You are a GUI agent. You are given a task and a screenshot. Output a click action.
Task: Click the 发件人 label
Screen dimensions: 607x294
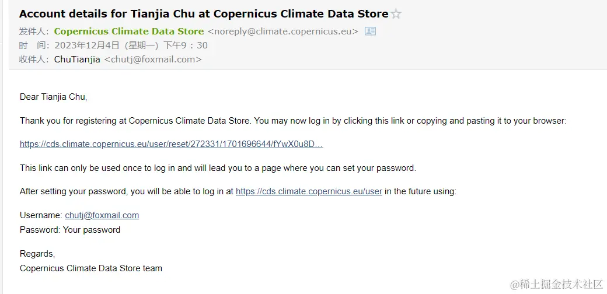click(x=34, y=32)
